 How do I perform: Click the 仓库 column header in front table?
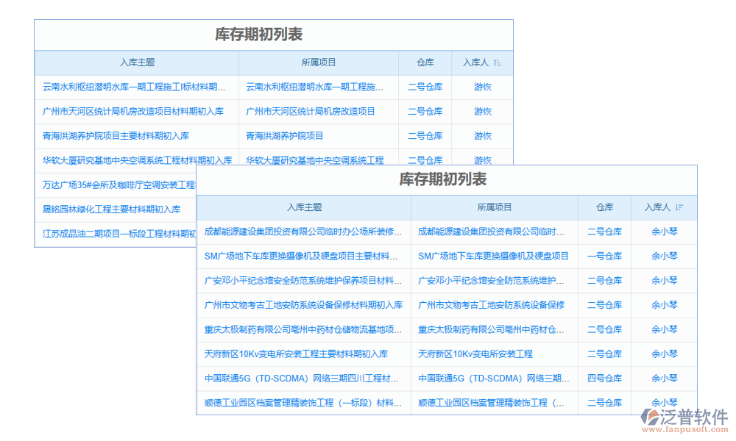click(604, 207)
